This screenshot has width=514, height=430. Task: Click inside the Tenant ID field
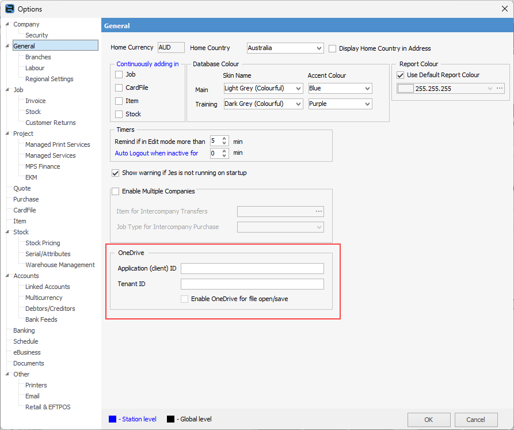pyautogui.click(x=252, y=284)
